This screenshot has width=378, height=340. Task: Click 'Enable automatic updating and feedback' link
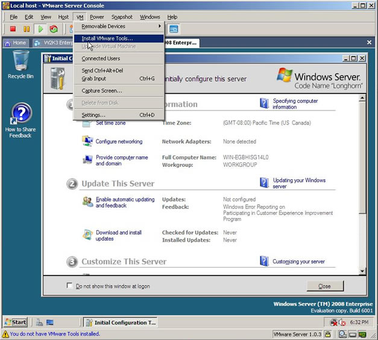tap(125, 202)
